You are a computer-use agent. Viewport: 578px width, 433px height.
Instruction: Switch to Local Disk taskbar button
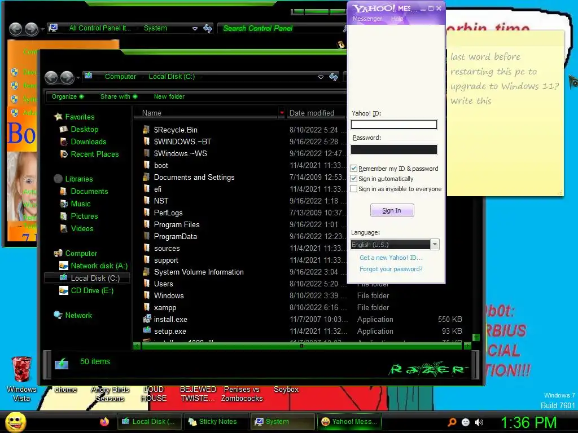149,422
